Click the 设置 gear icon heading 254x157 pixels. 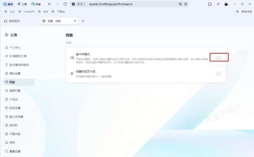[6, 35]
